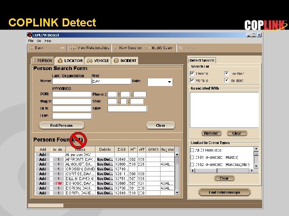
Task: Click the red 1W incident cell for DONOSO
Action: coord(58,183)
